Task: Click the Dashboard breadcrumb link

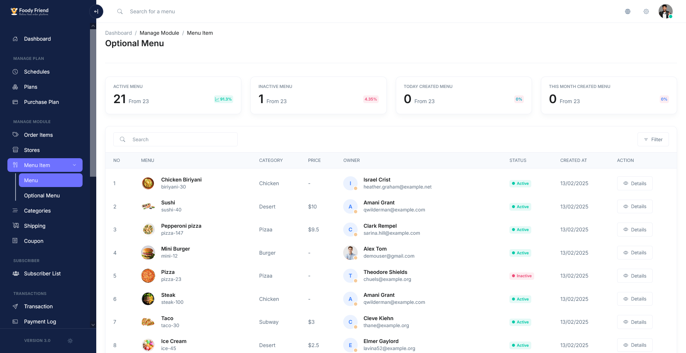Action: pos(118,33)
